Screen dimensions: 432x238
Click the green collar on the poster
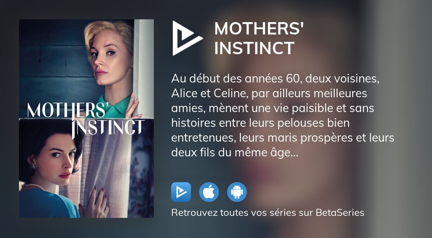pyautogui.click(x=116, y=107)
